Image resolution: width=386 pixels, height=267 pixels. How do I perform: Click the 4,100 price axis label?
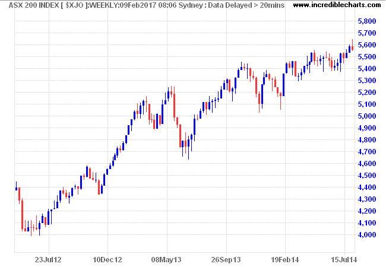click(367, 223)
